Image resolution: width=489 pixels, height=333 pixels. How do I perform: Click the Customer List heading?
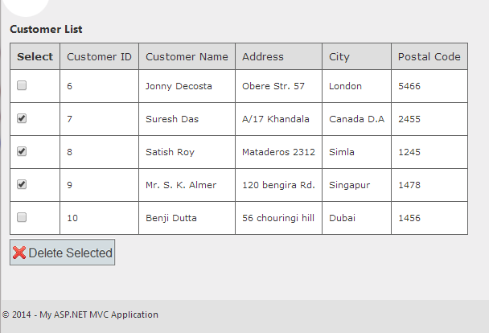(x=46, y=30)
